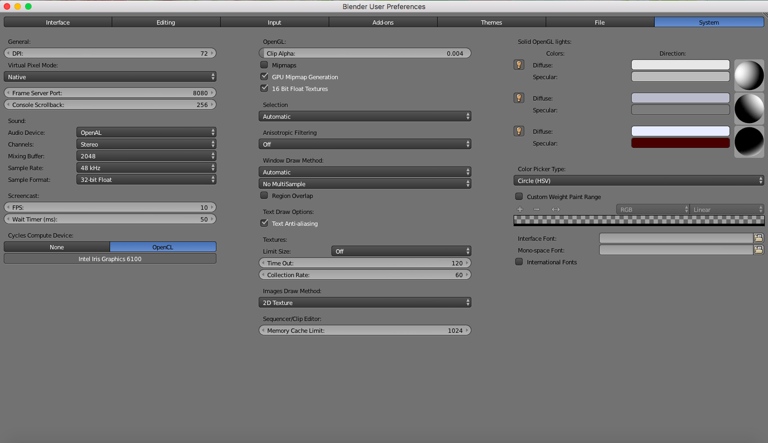
Task: Uncheck Text Anti-aliasing
Action: 264,223
